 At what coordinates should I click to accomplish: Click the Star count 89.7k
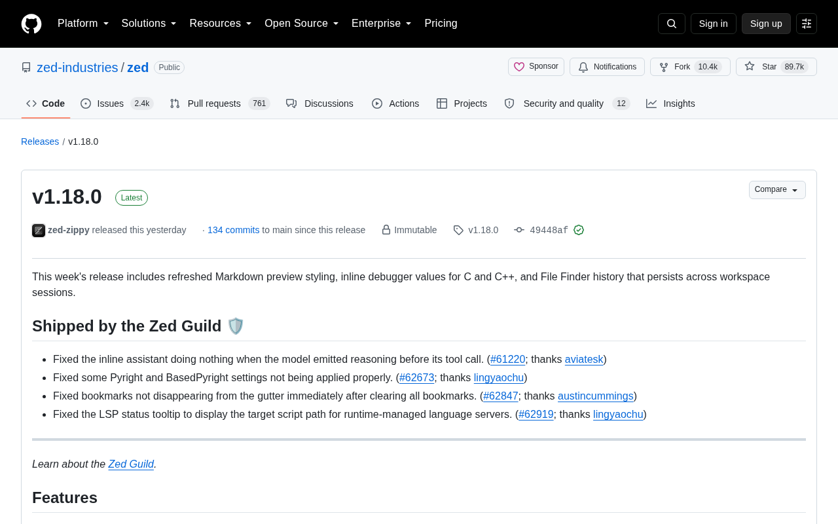coord(794,67)
